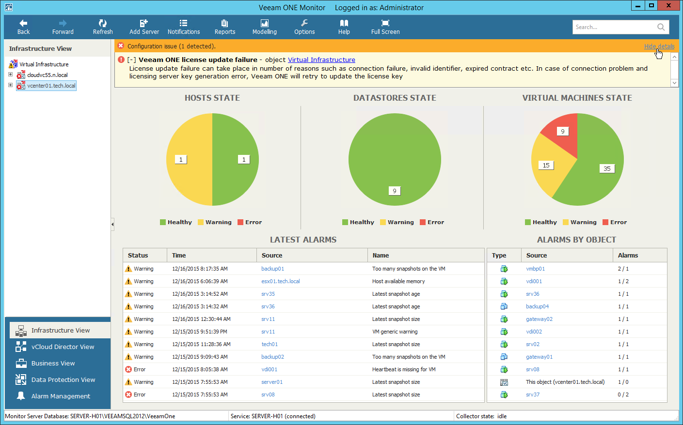
Task: Click the green Datastores State pie chart
Action: 395,159
